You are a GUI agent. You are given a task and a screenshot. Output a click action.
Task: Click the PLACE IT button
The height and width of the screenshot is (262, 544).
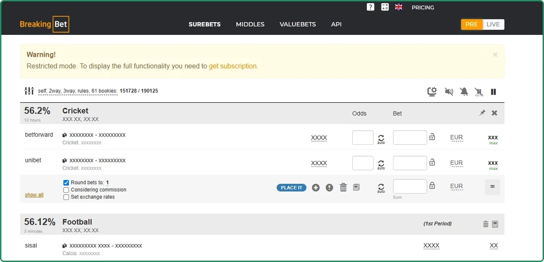291,188
